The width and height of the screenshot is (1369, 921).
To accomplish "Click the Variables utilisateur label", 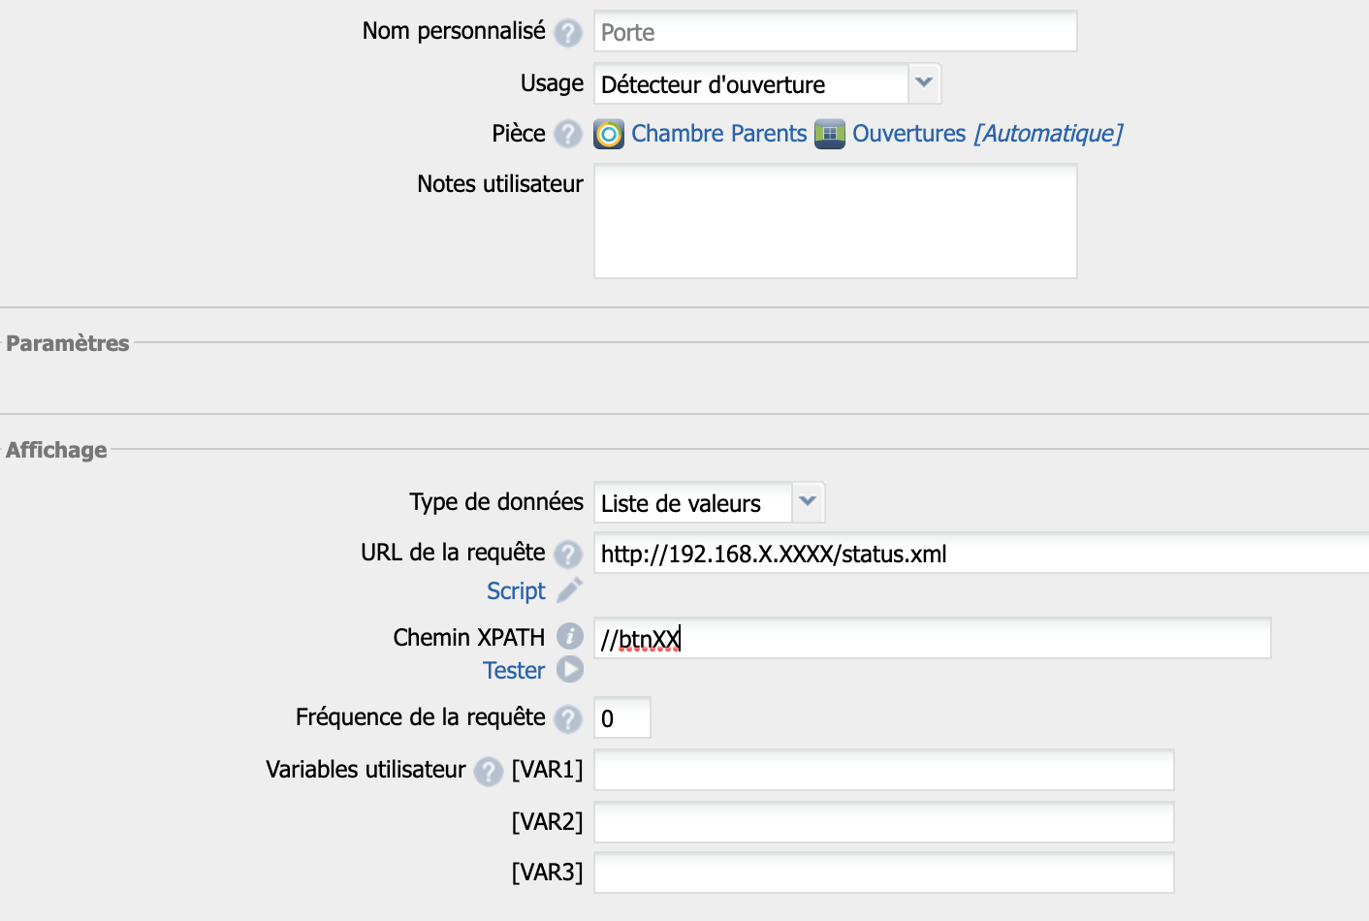I will [366, 769].
